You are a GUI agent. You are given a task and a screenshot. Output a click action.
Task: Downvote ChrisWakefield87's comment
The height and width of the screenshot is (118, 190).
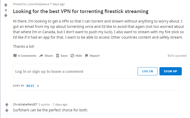7,110
